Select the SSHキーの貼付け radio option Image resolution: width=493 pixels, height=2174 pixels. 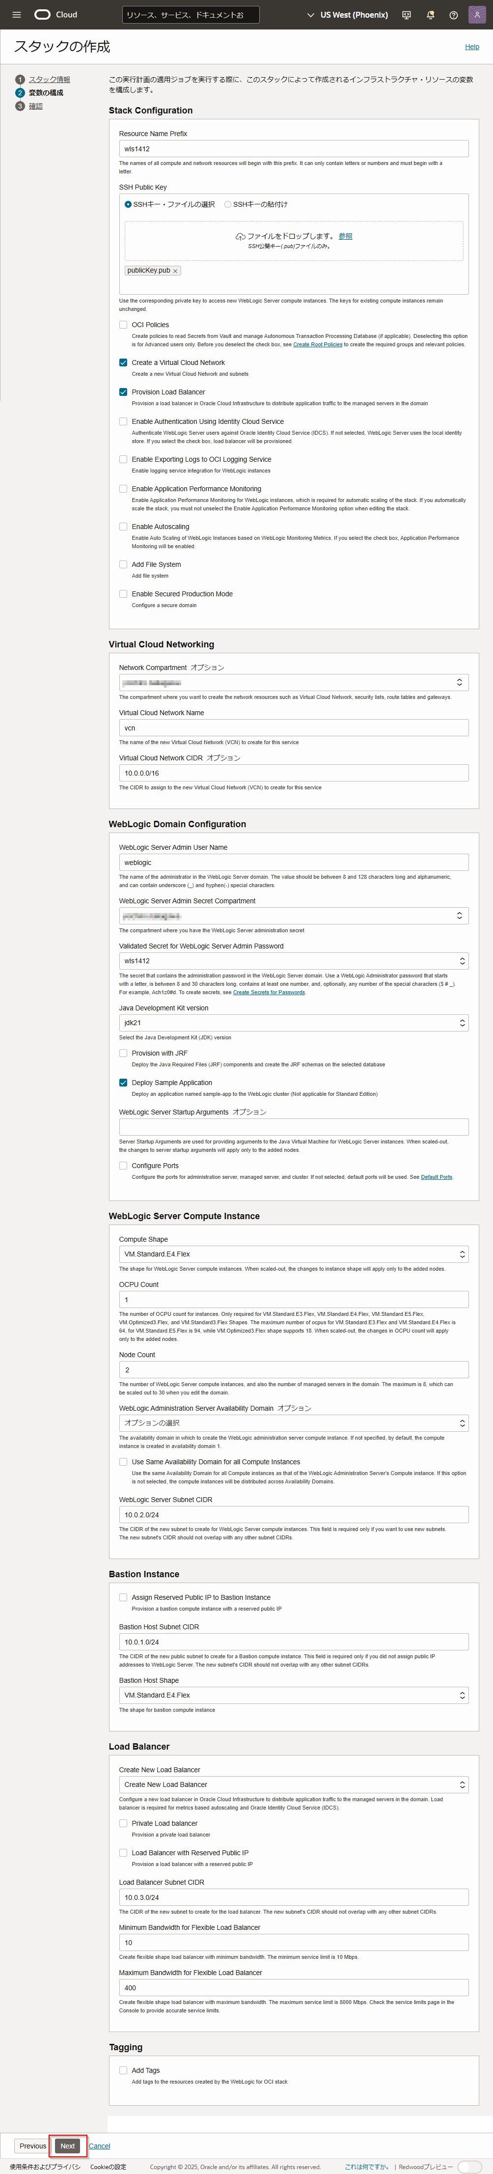(228, 204)
